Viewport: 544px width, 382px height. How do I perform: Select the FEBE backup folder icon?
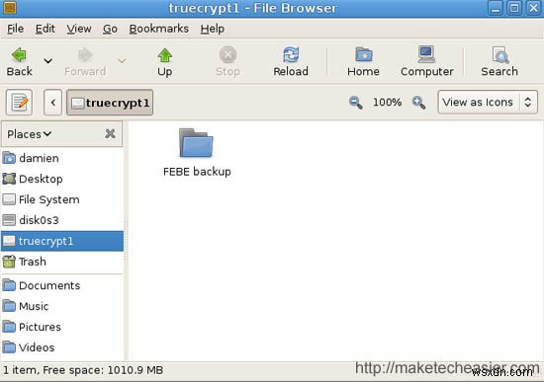coord(196,143)
